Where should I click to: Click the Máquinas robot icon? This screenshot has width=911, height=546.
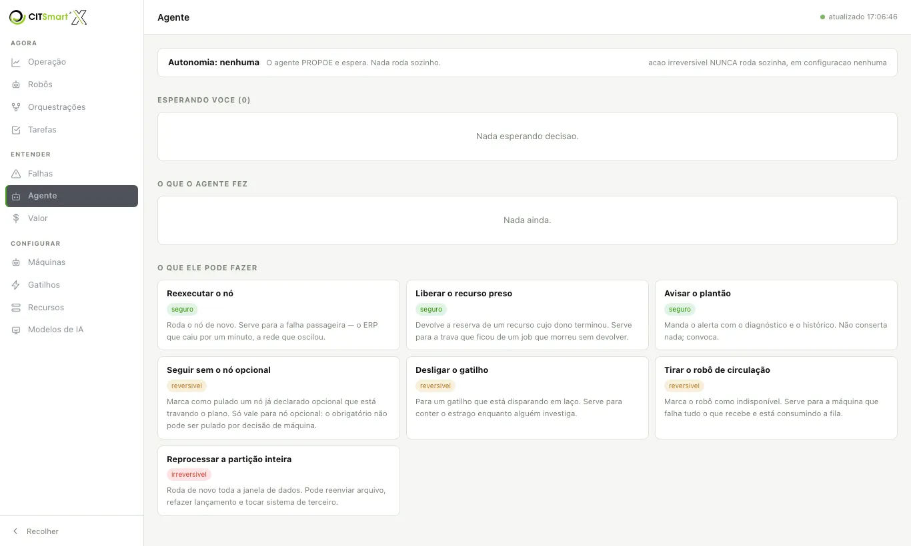coord(16,262)
